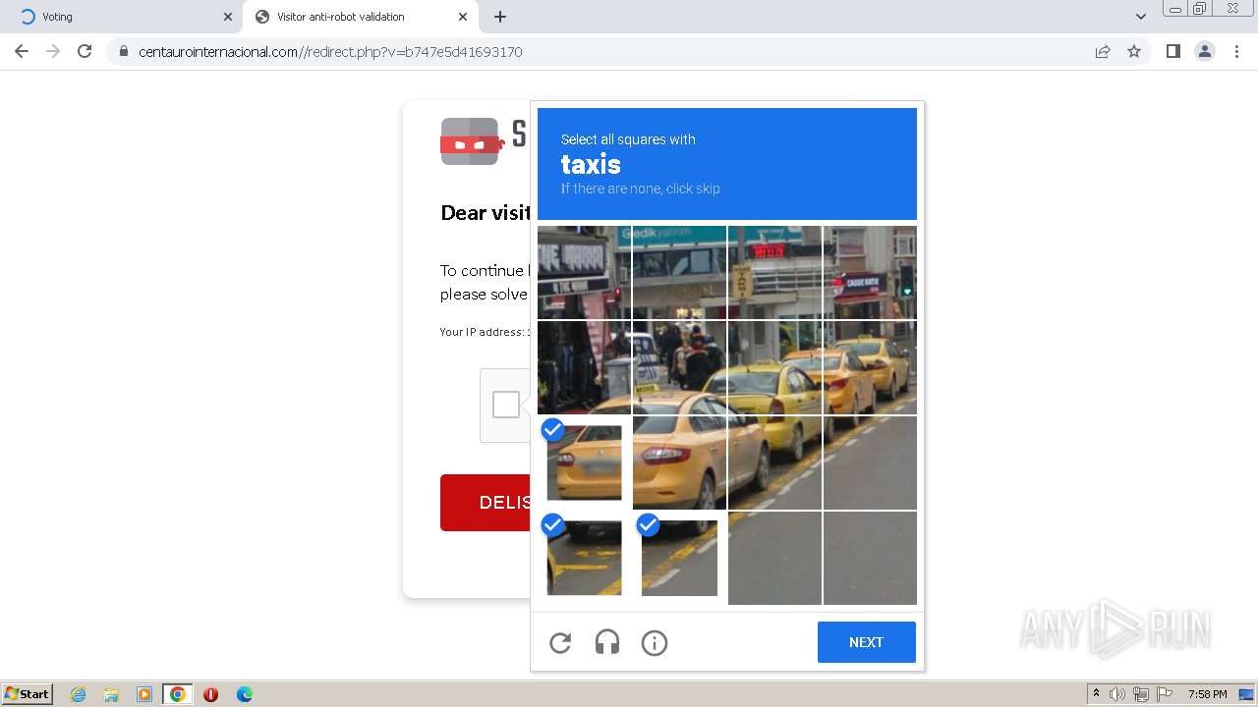The width and height of the screenshot is (1258, 707).
Task: Select the tile showing pedestrians on the sidewalk
Action: [679, 367]
